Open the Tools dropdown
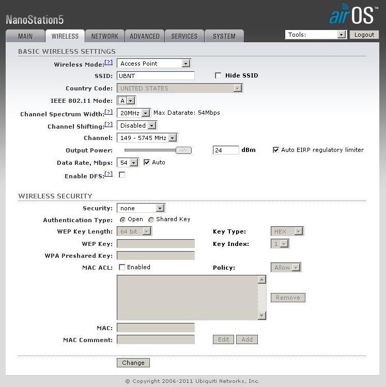 tap(316, 35)
